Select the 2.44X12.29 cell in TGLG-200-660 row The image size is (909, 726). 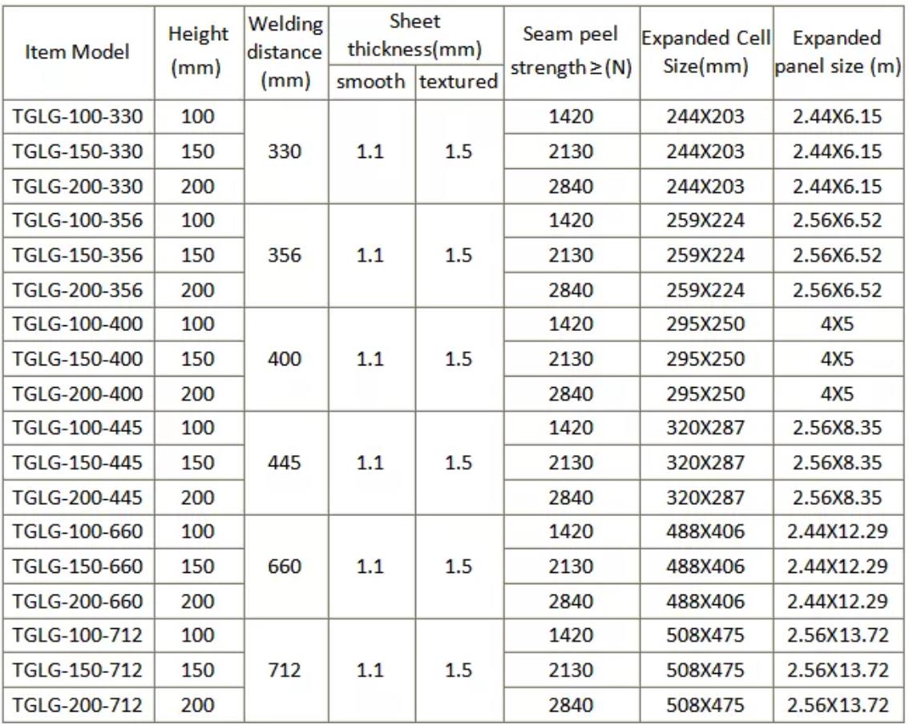[x=838, y=602]
